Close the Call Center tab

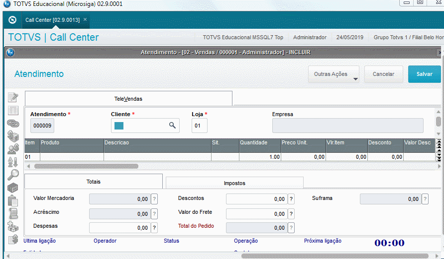point(85,19)
